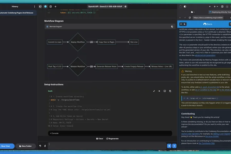This screenshot has width=231, height=154.
Task: Open the Automate Codeberg Pages And Release chat
Action: coord(17,13)
